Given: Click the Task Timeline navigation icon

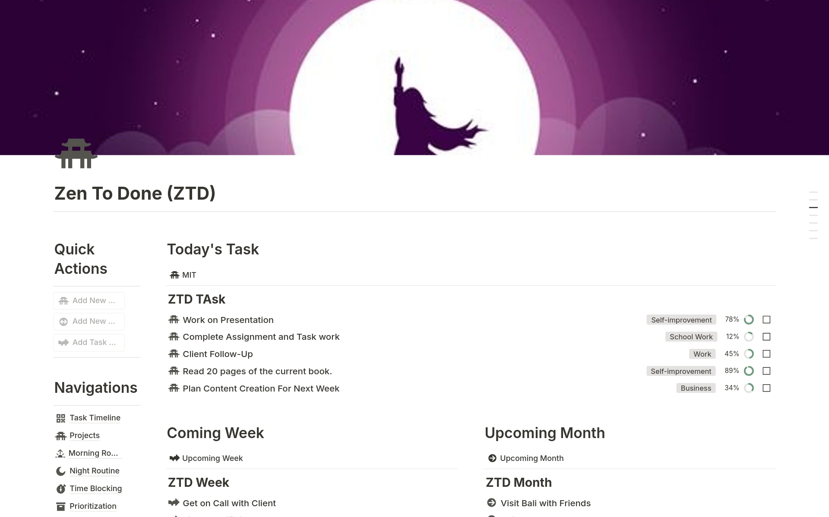Looking at the screenshot, I should [x=60, y=417].
